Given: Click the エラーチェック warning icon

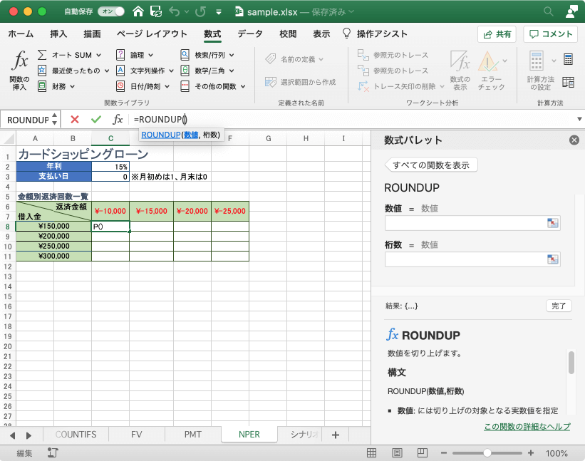Looking at the screenshot, I should pos(488,61).
